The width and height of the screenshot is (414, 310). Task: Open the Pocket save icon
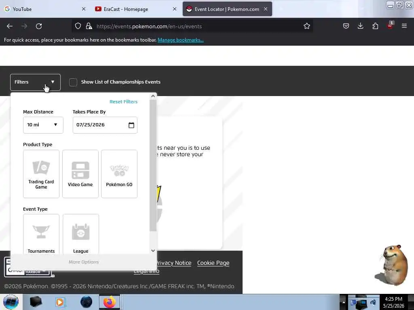tap(346, 26)
